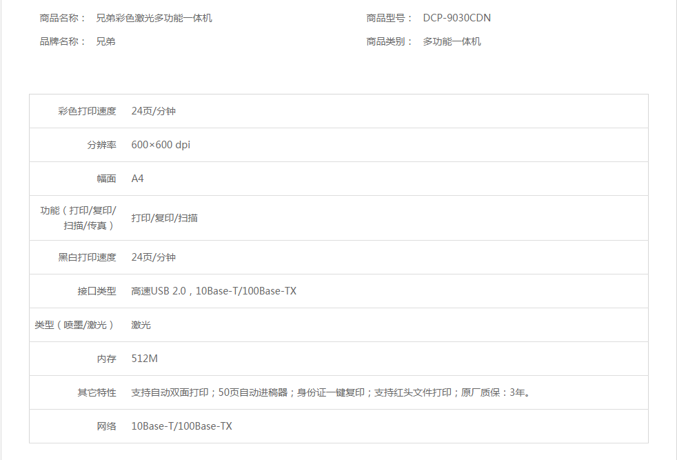Viewport: 677px width, 460px height.
Task: Select the interface value 高速USB 2.0，10Base-T/100Base-TX
Action: tap(214, 291)
